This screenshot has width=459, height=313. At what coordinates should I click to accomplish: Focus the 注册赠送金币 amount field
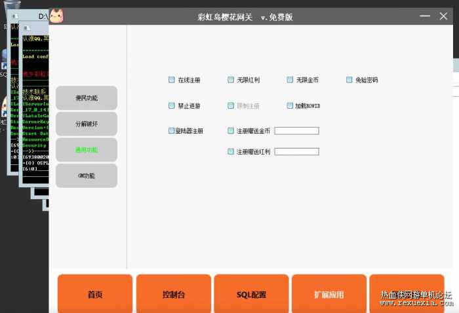coord(296,131)
